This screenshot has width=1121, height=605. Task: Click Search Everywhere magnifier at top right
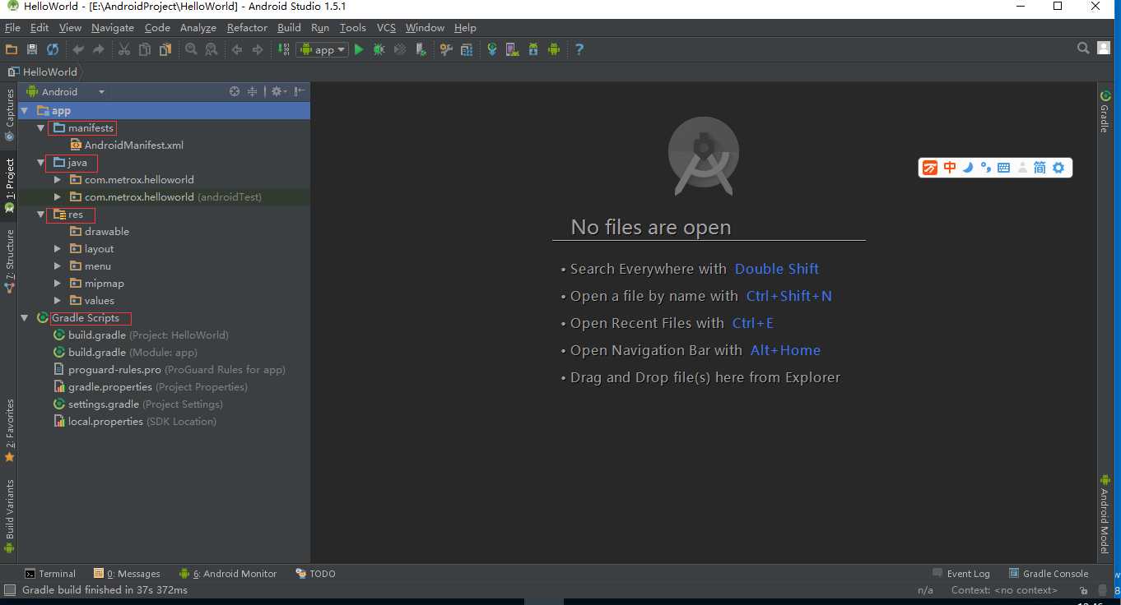(x=1084, y=48)
